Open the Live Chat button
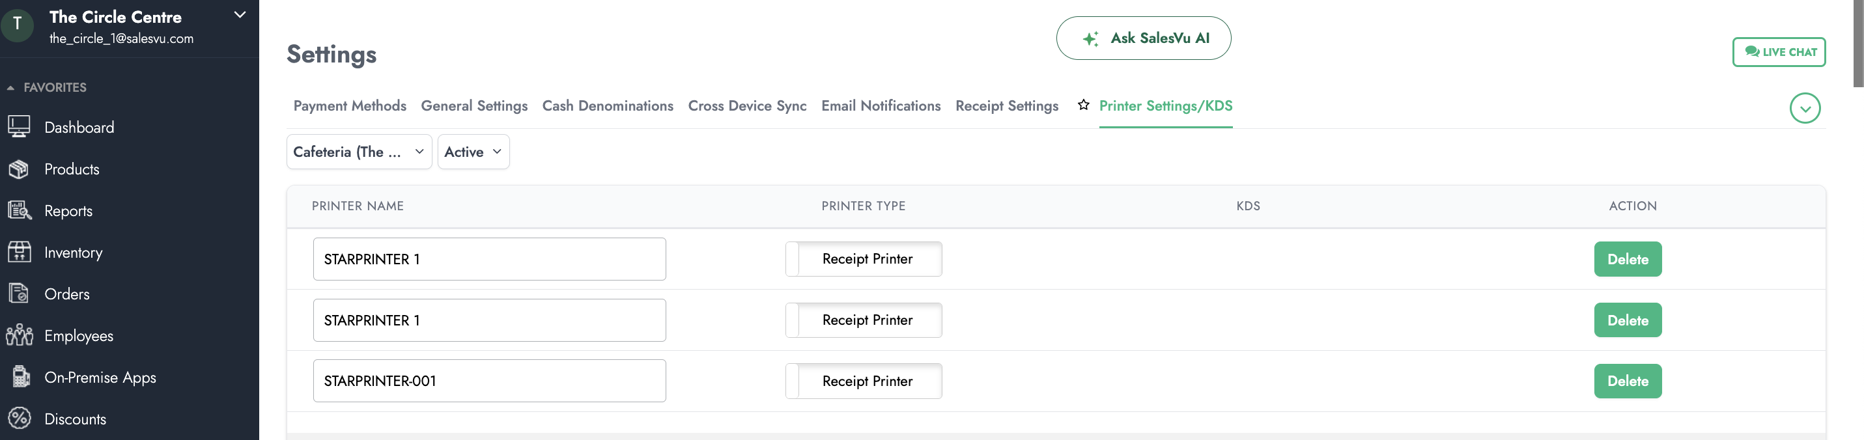This screenshot has height=440, width=1864. click(x=1779, y=52)
